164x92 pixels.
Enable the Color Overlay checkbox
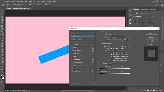pos(72,59)
